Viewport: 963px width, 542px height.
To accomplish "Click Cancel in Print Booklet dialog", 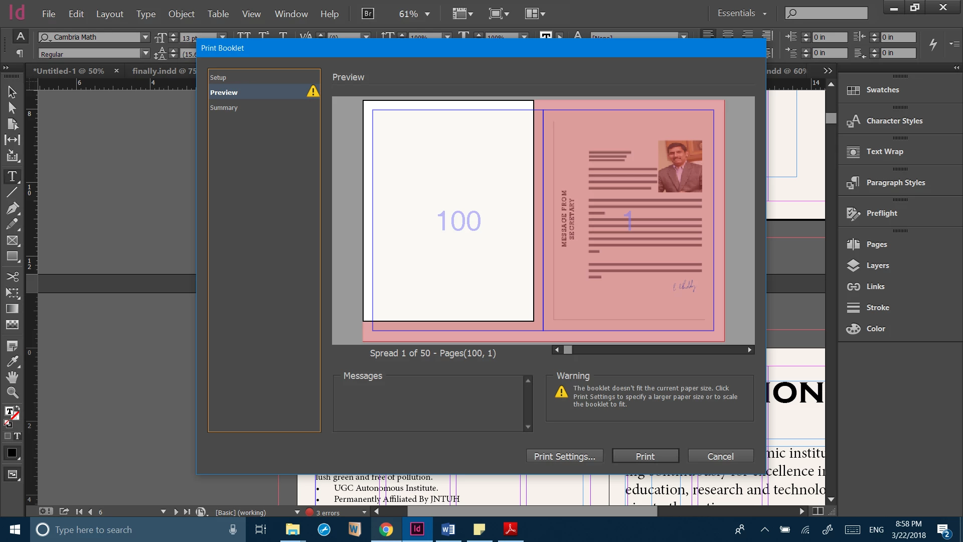I will click(720, 456).
